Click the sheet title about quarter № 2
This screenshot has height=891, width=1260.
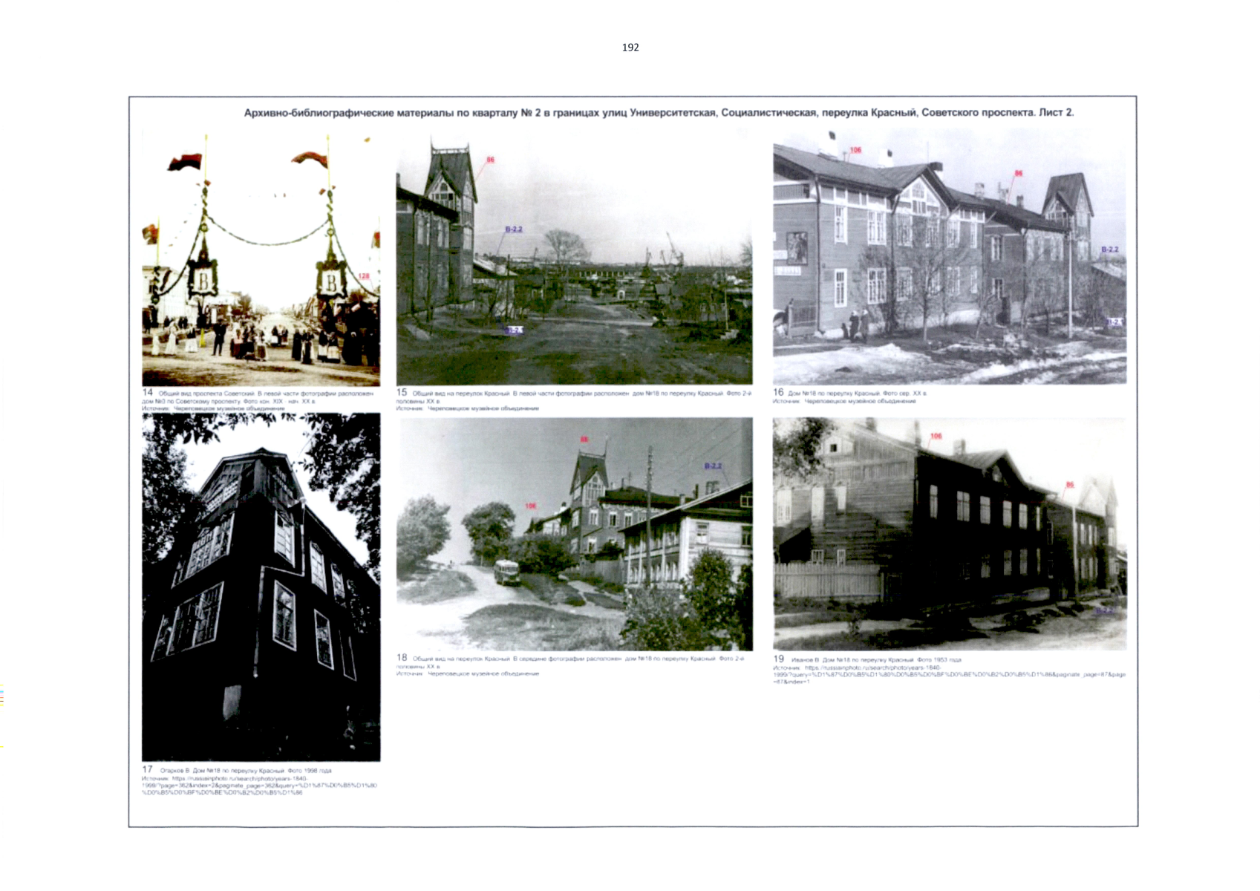pos(659,113)
